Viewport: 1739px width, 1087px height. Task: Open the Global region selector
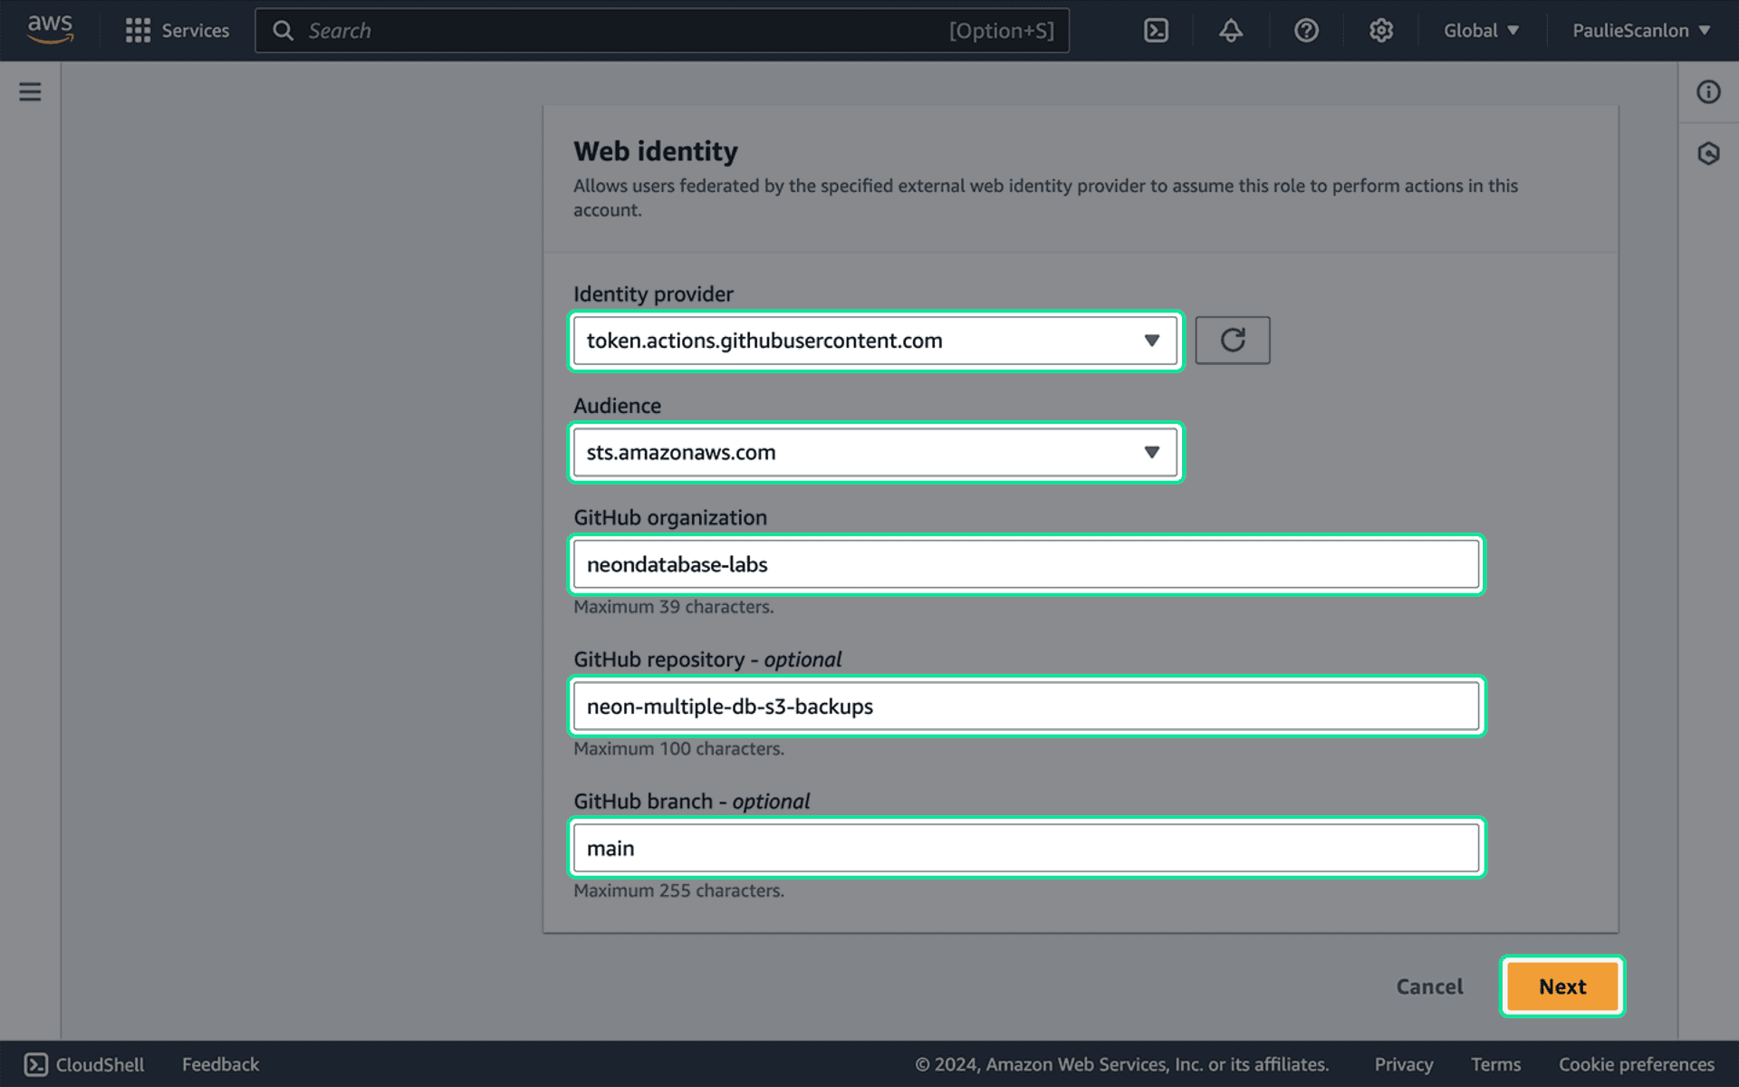[1480, 30]
